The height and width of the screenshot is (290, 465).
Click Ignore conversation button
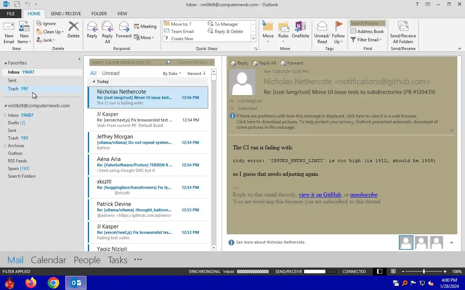point(46,24)
